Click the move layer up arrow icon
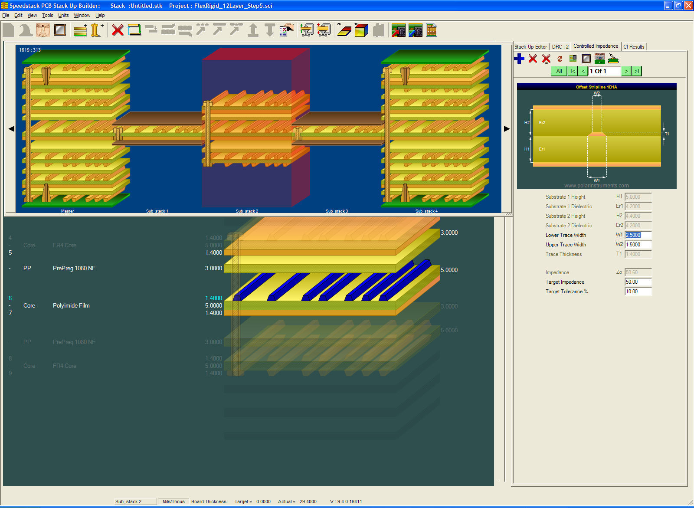This screenshot has width=694, height=508. click(x=253, y=30)
